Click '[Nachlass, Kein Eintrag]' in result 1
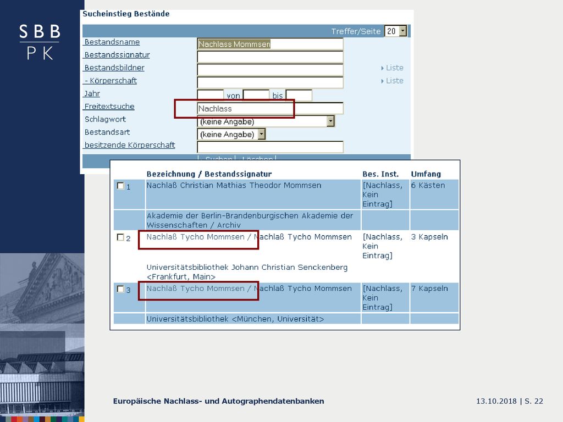This screenshot has height=422, width=563. tap(382, 195)
